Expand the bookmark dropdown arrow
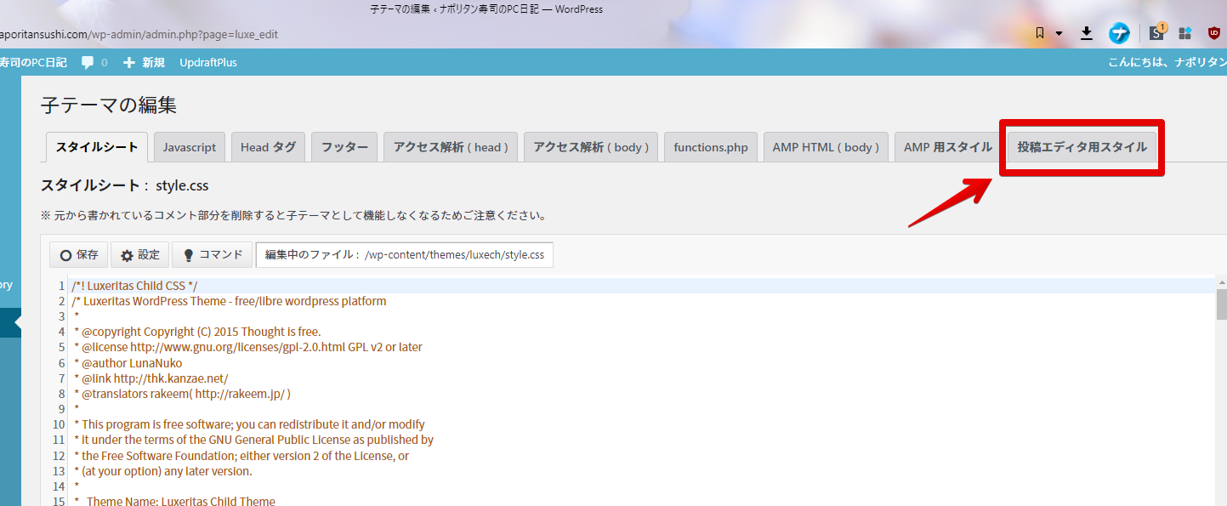The width and height of the screenshot is (1227, 506). (x=1059, y=34)
